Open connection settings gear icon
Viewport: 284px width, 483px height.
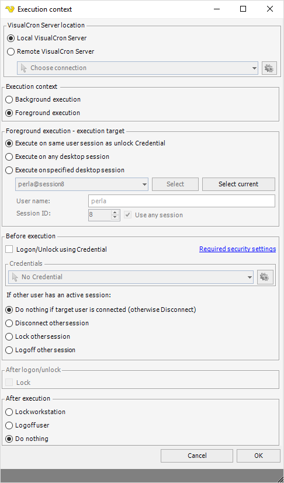coord(269,68)
